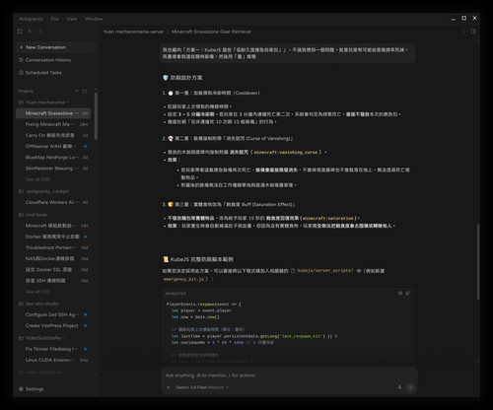
Task: Click the conversation vertical scrollbar
Action: tap(478, 261)
